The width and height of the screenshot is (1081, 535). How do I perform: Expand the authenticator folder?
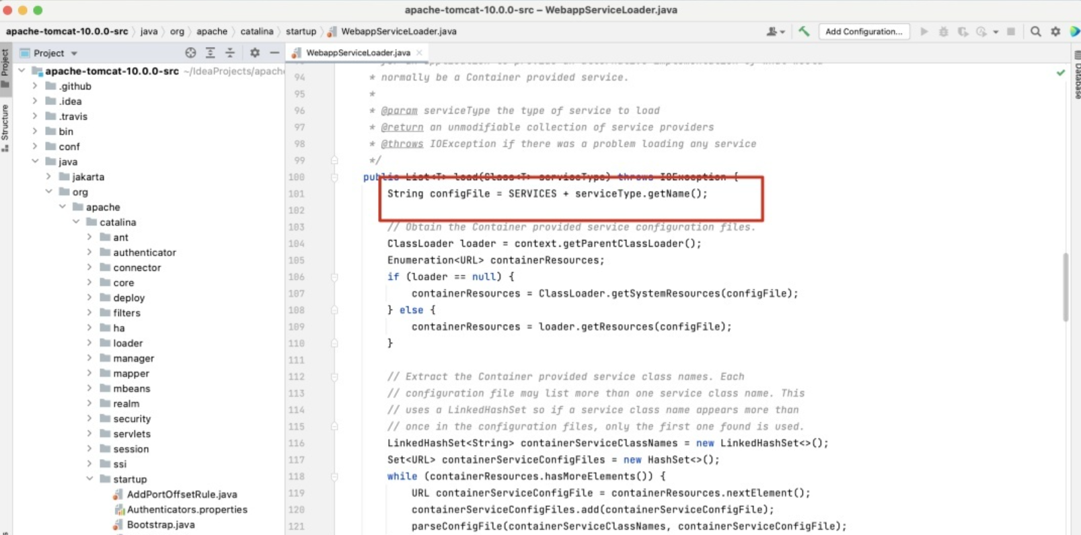point(89,253)
